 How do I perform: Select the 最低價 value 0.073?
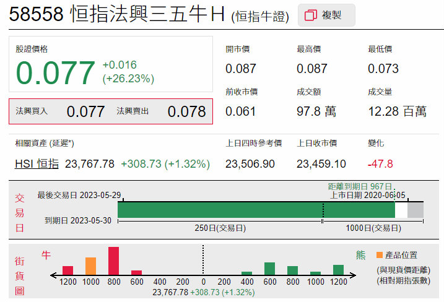click(383, 69)
